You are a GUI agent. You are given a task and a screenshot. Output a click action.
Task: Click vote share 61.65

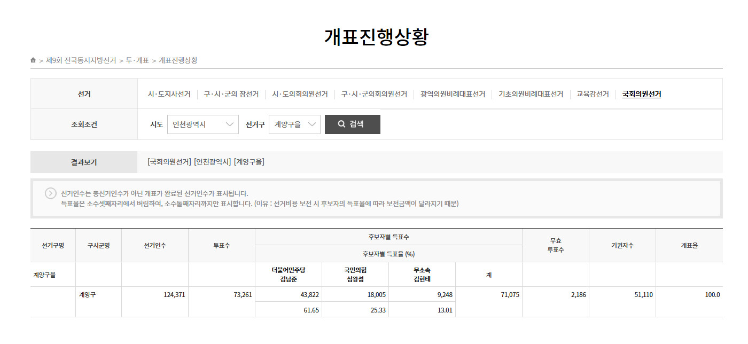click(311, 310)
